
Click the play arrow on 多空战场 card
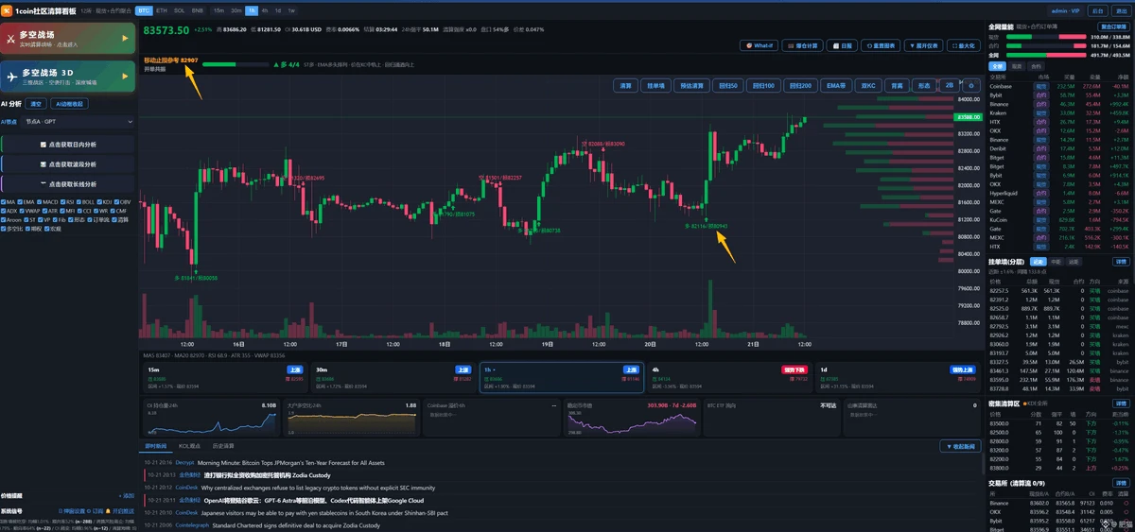[x=125, y=39]
